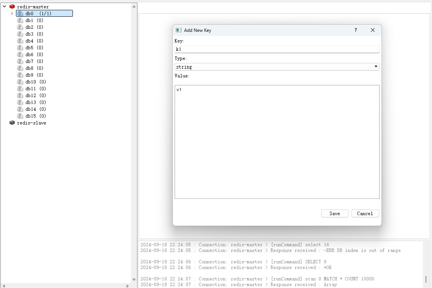Click tree panel scroll up arrow
Image resolution: width=432 pixels, height=288 pixels.
click(134, 6)
